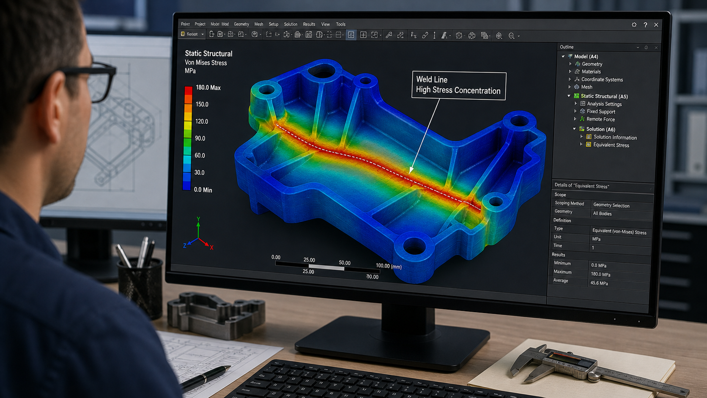Click the chain link icon in the toolbar
Viewport: 707px width, 398px height.
click(x=425, y=36)
